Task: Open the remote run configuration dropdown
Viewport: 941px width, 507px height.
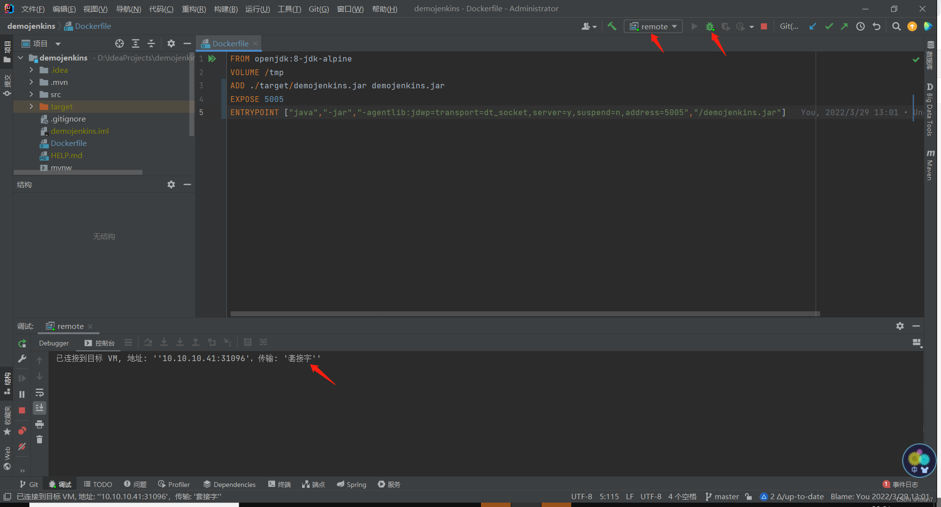Action: tap(653, 26)
